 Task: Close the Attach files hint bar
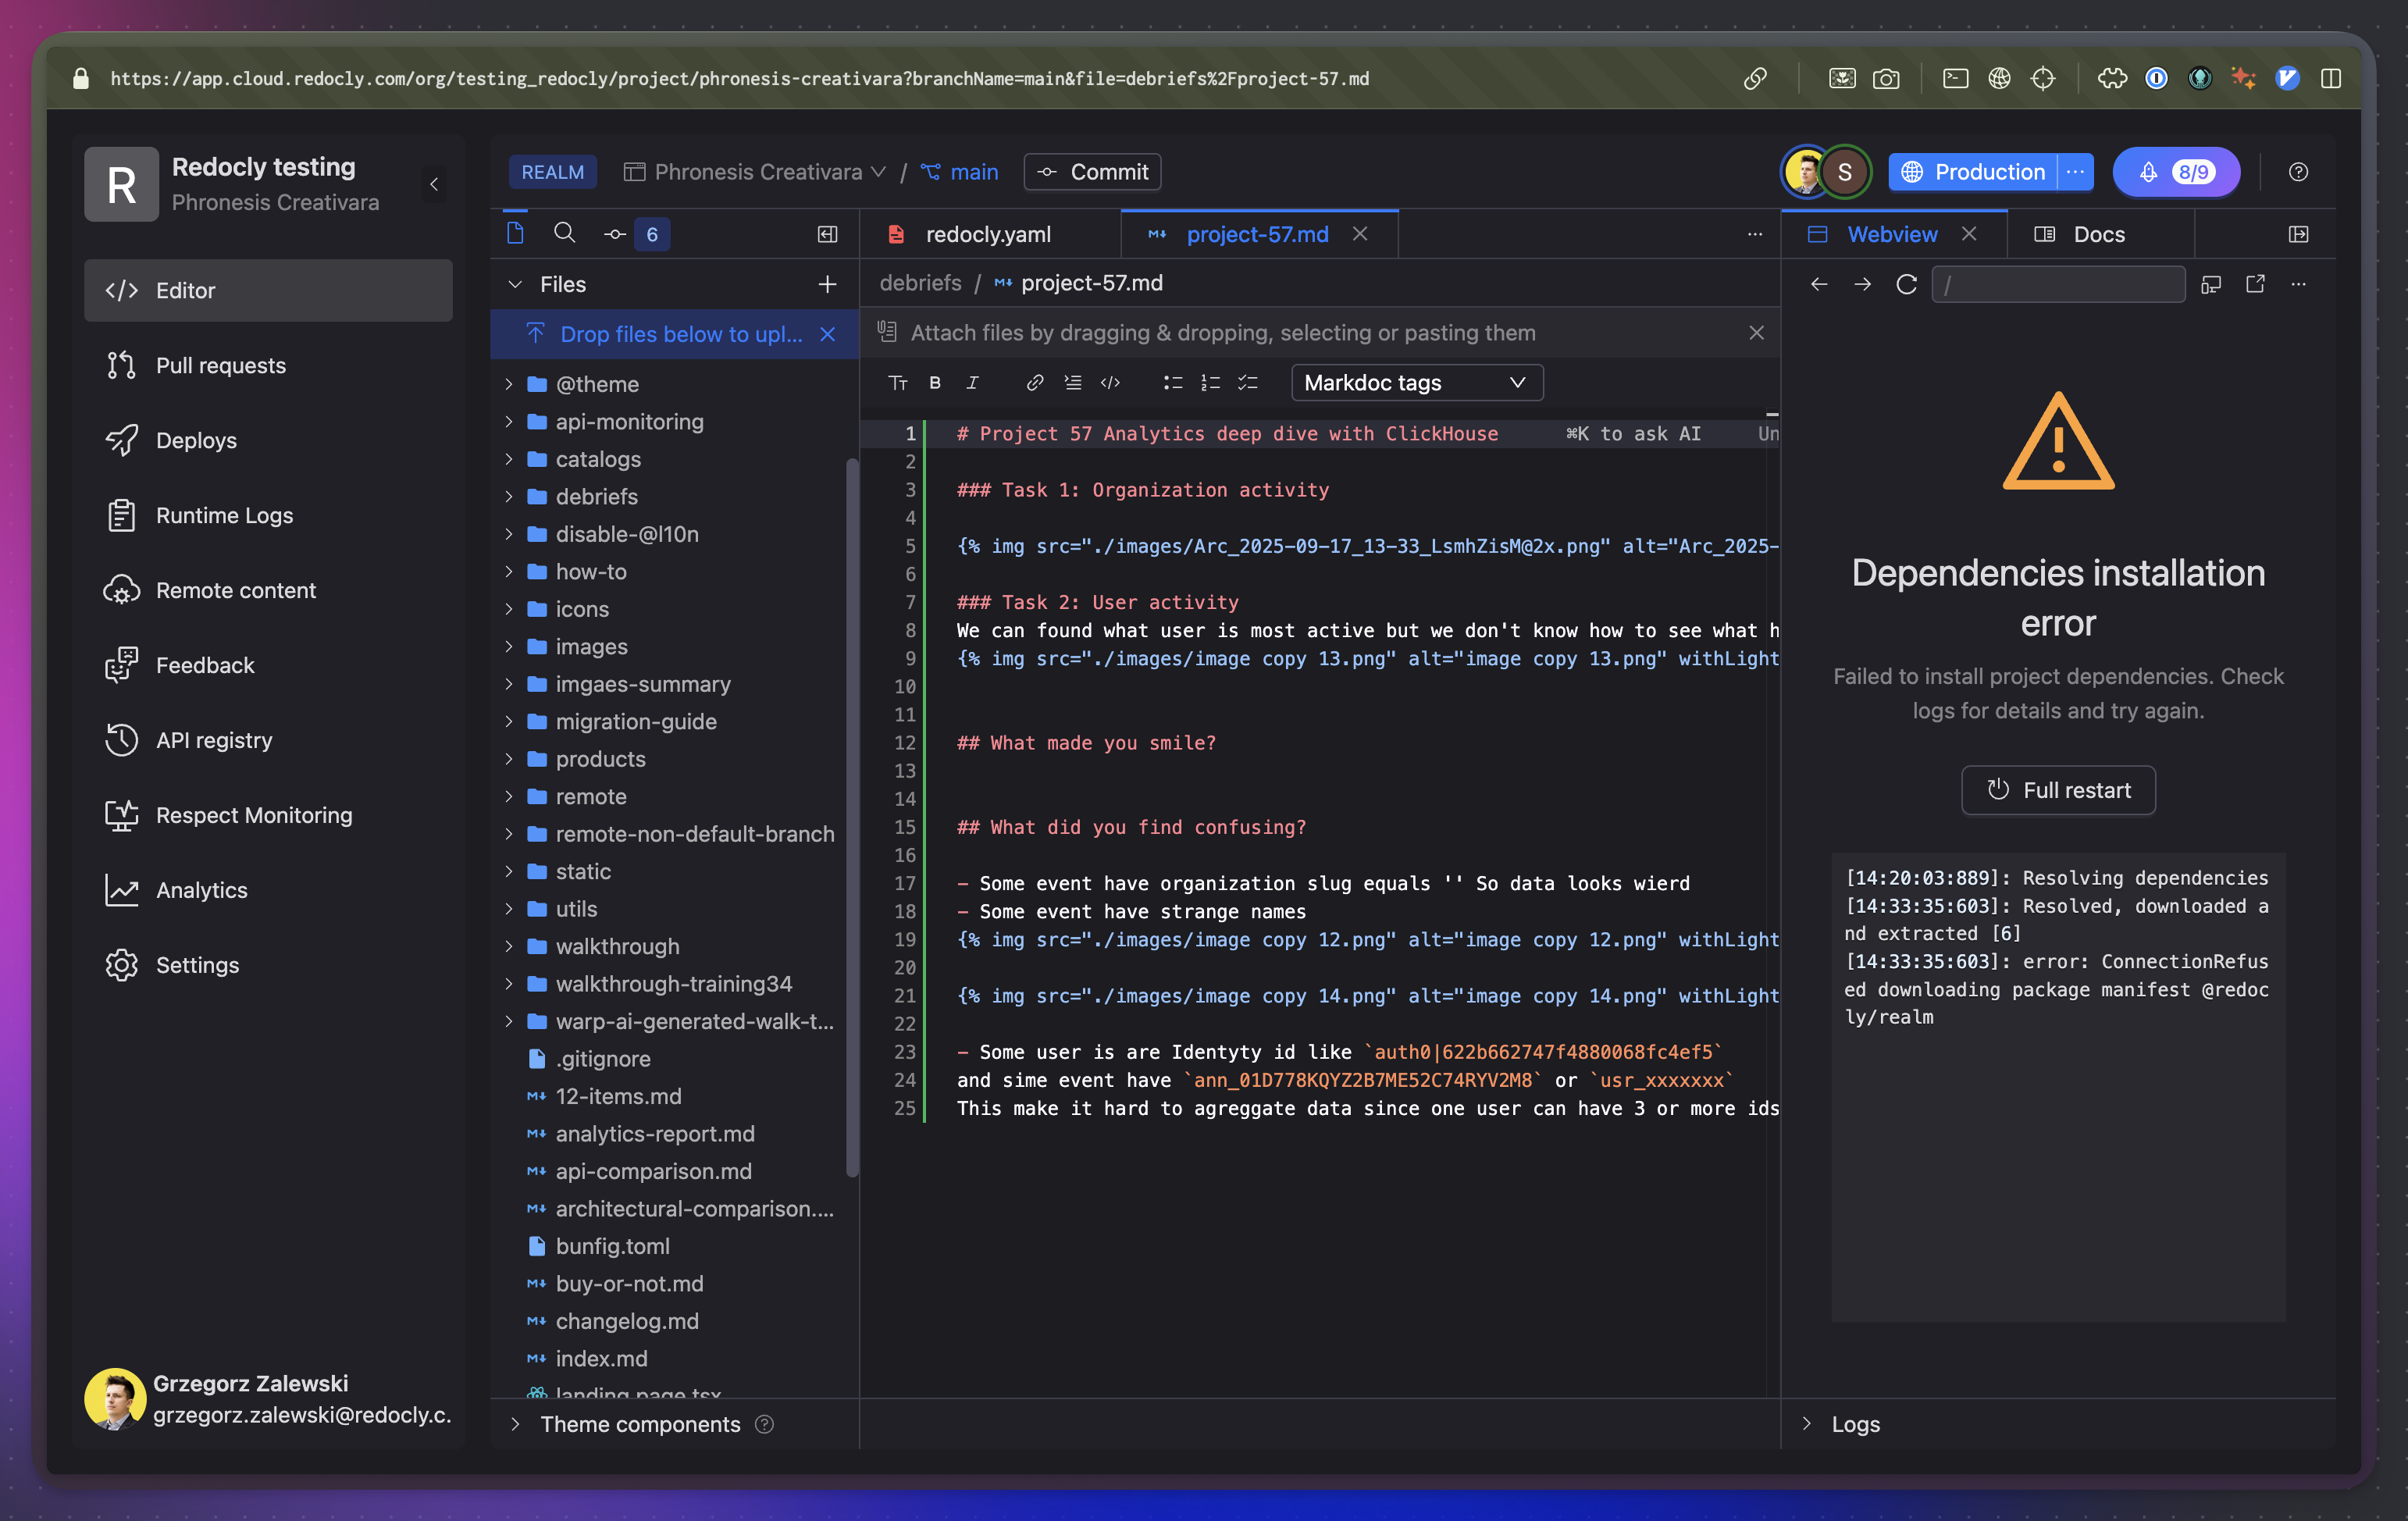(x=1756, y=333)
